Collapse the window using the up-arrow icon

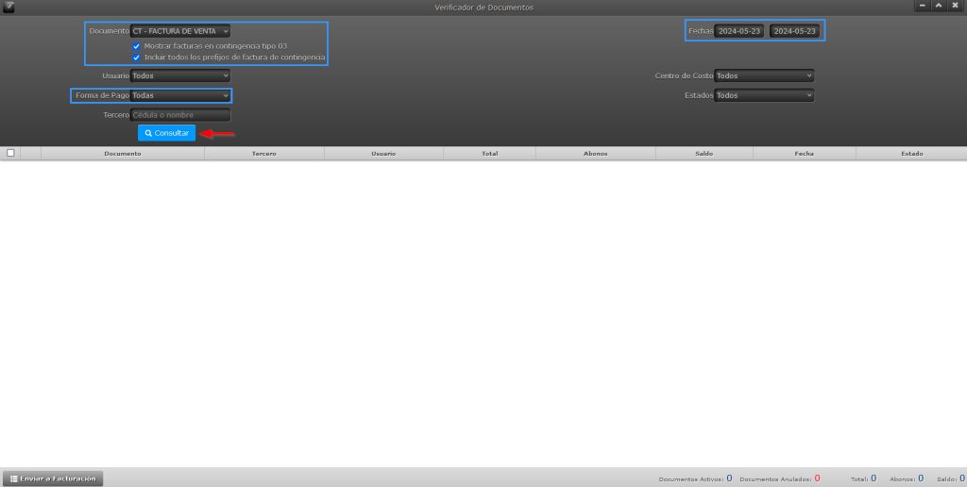click(x=939, y=6)
